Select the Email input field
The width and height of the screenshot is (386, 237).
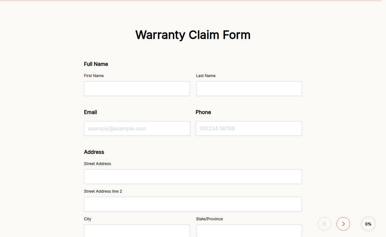[137, 128]
